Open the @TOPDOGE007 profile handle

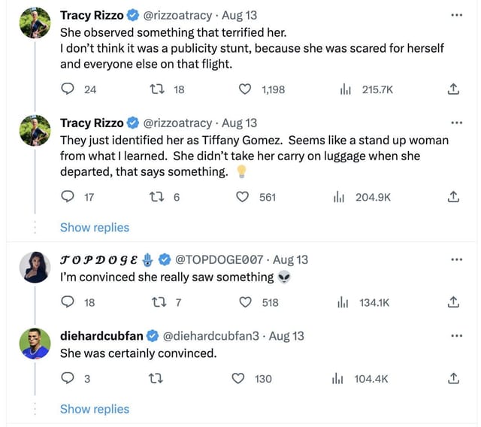point(219,259)
